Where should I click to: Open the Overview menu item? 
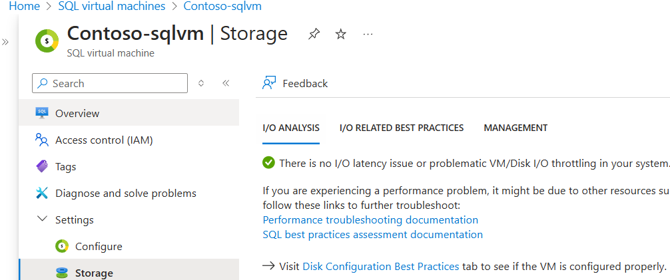click(x=77, y=113)
